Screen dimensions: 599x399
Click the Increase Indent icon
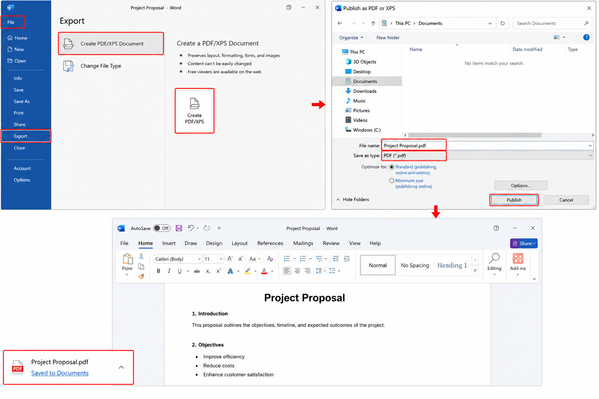click(347, 259)
